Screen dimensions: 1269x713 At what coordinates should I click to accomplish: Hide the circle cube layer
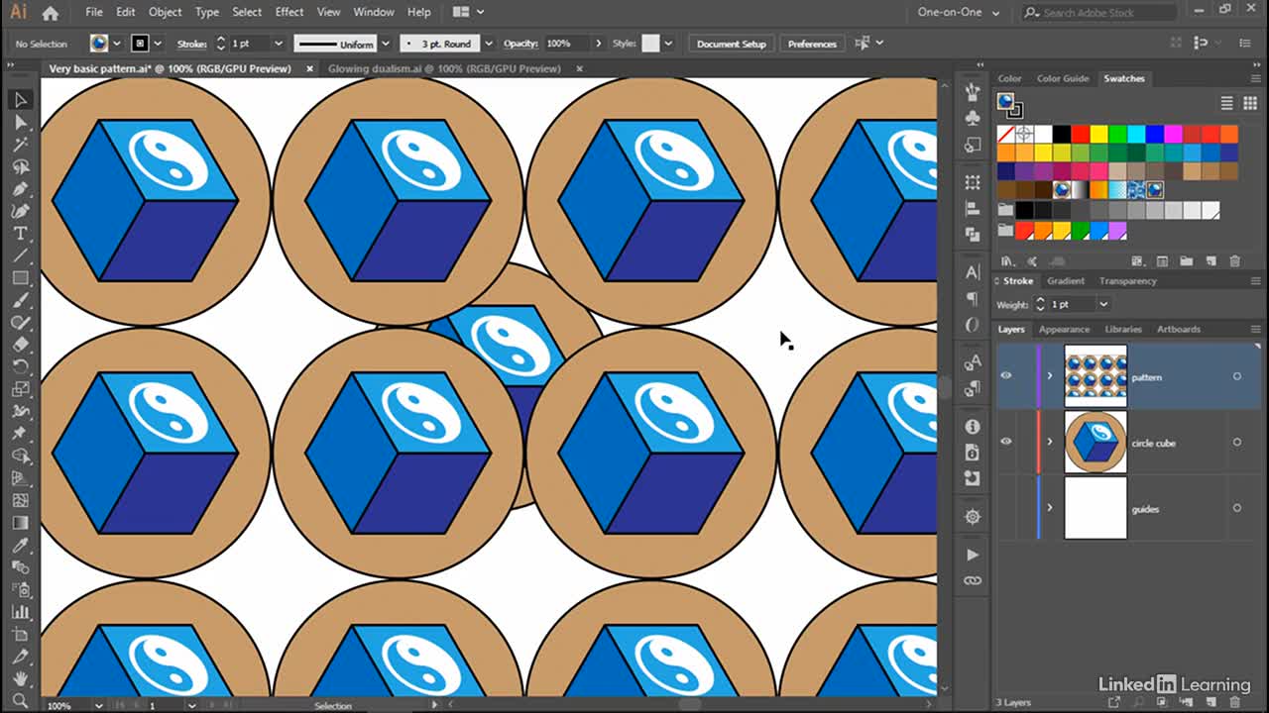point(1006,442)
